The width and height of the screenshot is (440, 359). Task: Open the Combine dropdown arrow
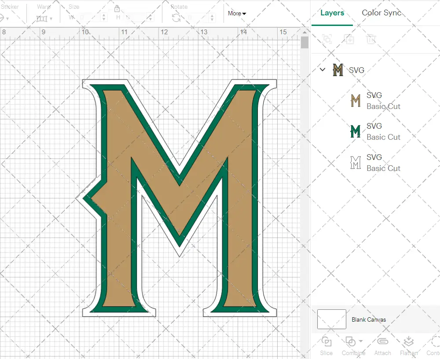coord(361,341)
